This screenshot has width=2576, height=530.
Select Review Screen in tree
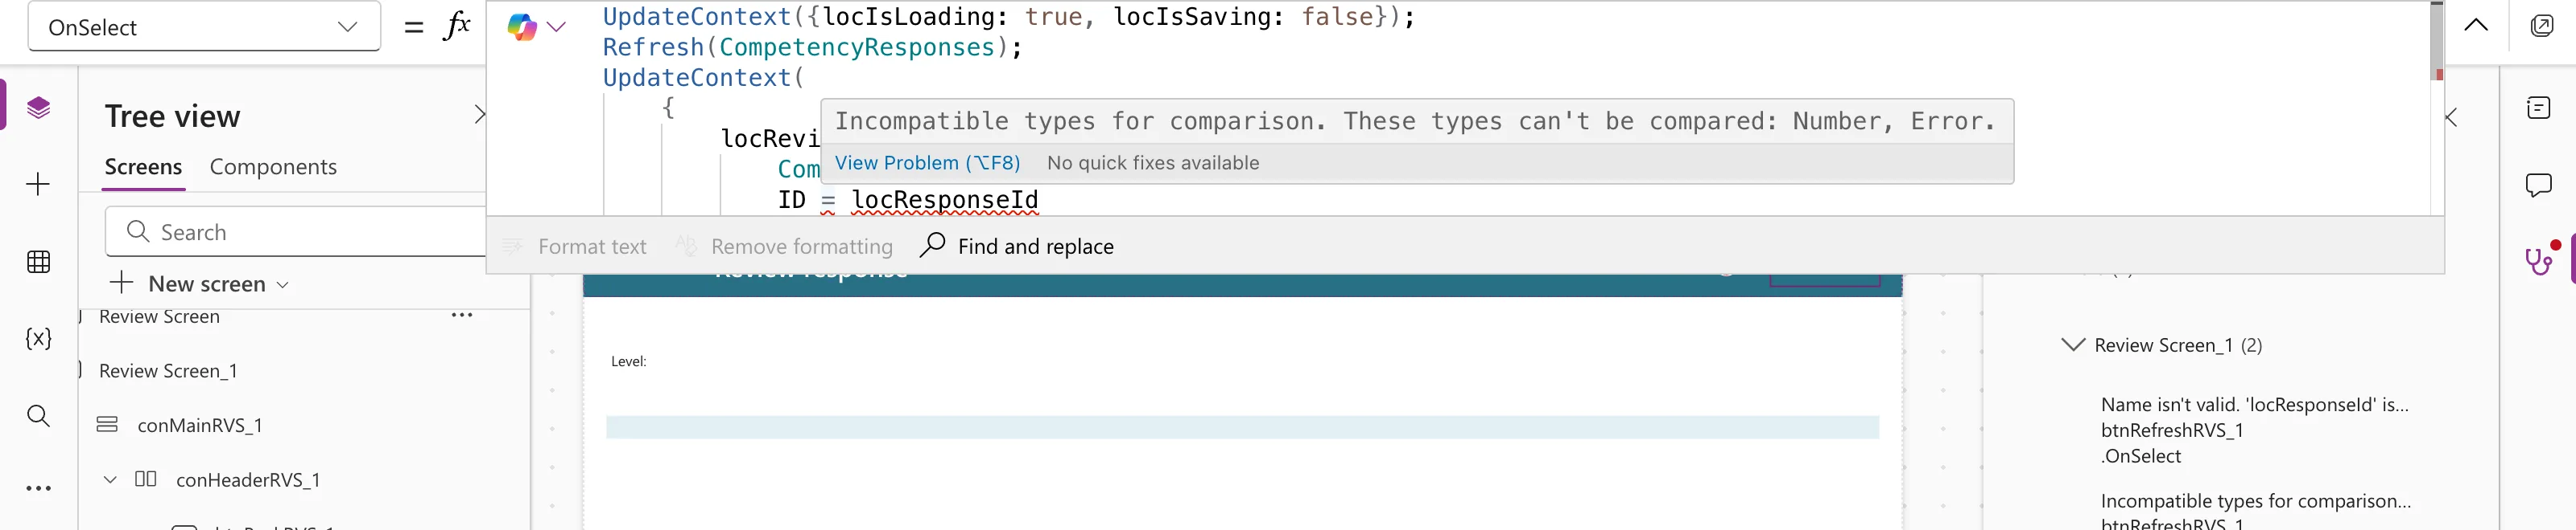pos(159,316)
